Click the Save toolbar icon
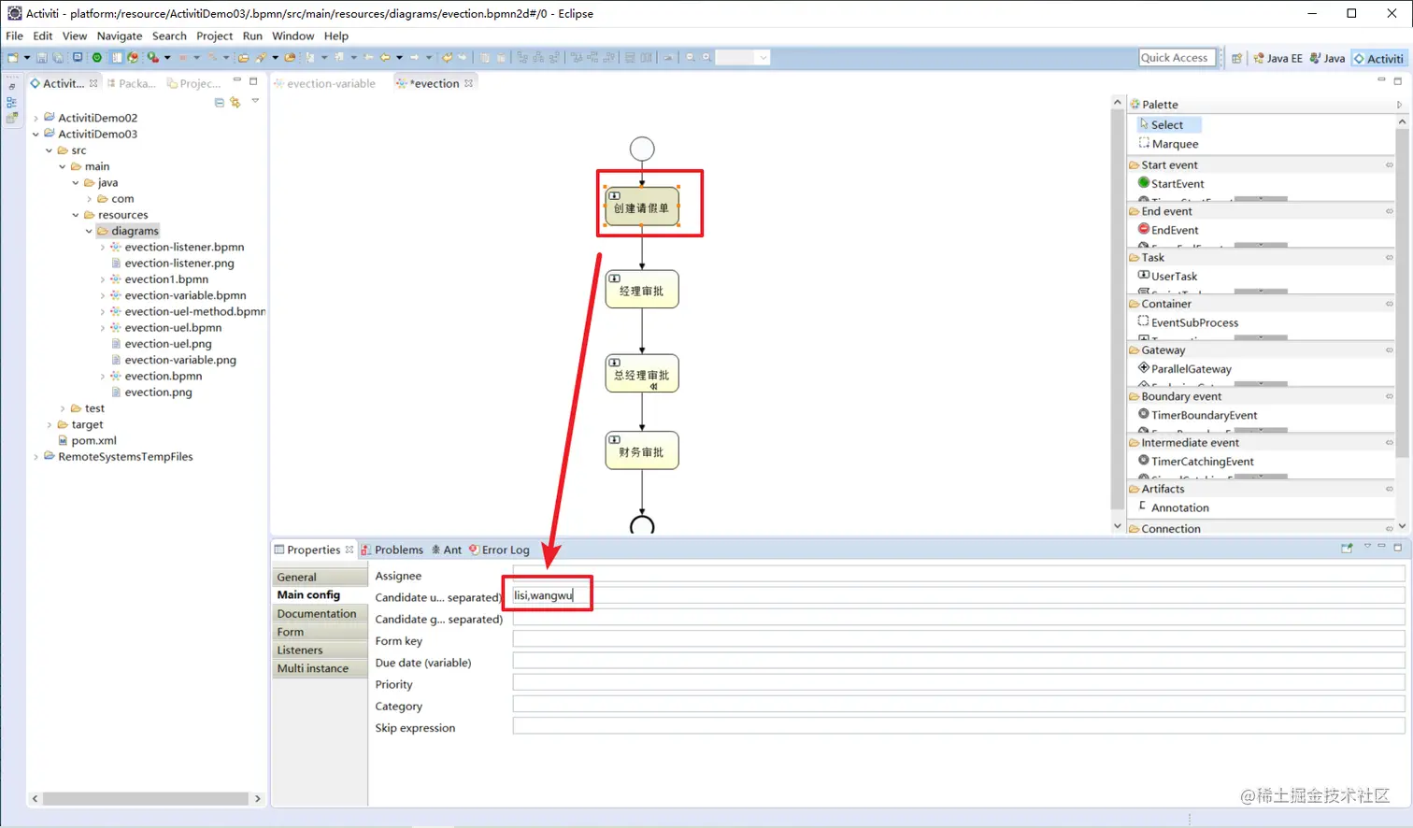Image resolution: width=1413 pixels, height=828 pixels. click(x=42, y=58)
